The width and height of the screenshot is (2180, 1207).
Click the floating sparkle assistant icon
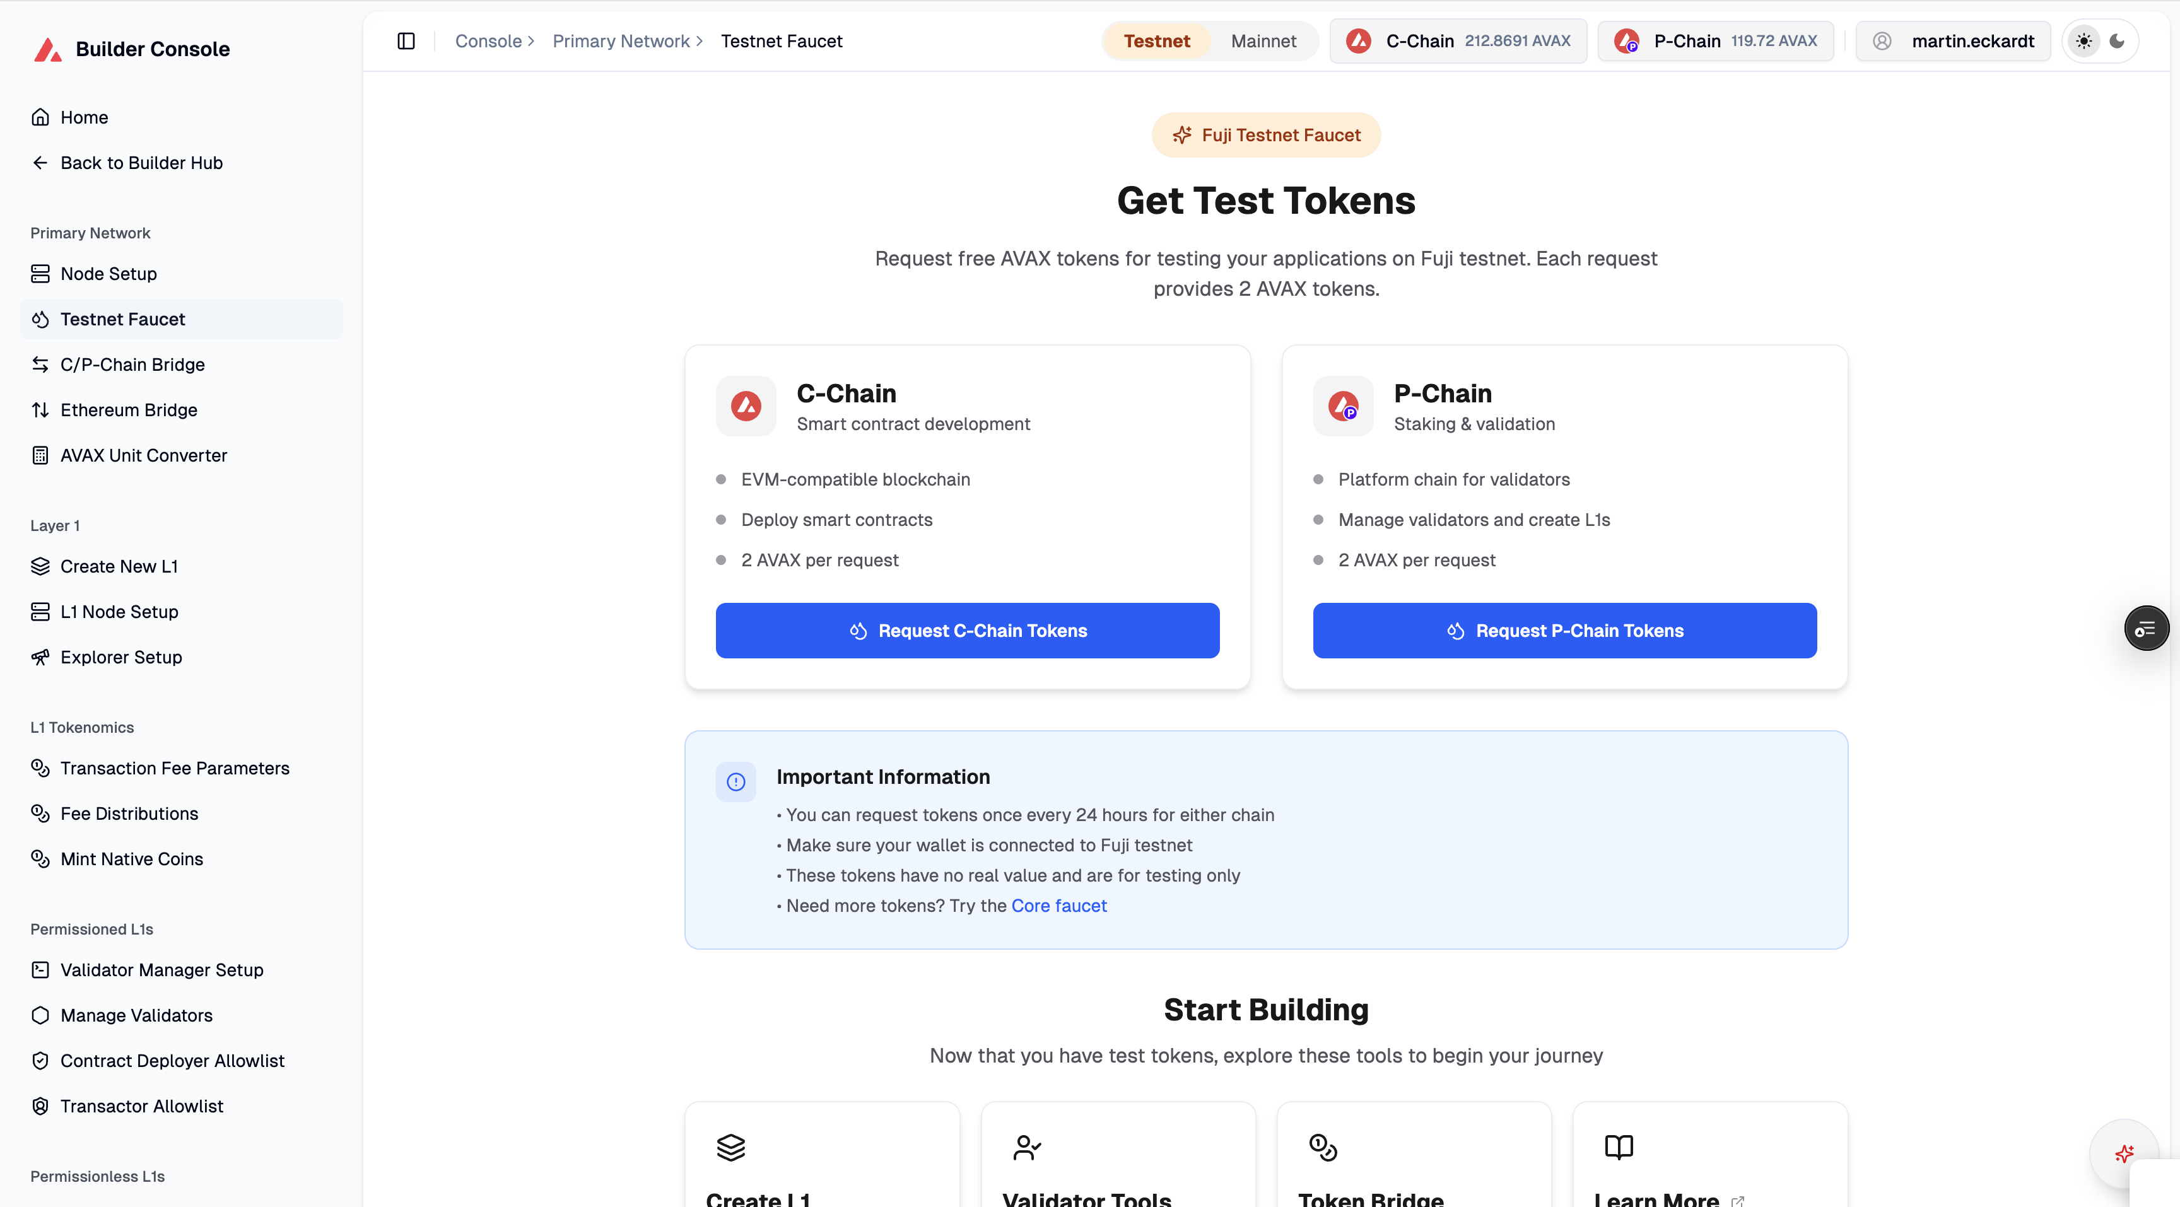tap(2124, 1153)
